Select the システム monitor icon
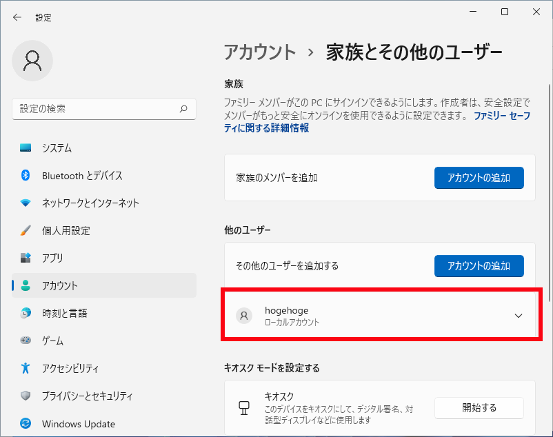Viewport: 553px width, 437px height. tap(26, 148)
